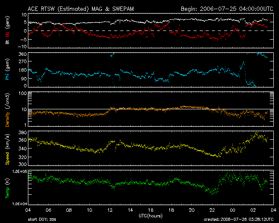The height and width of the screenshot is (223, 279).
Task: Click the "-5" tick on Bt Bz axis
Action: click(24, 39)
